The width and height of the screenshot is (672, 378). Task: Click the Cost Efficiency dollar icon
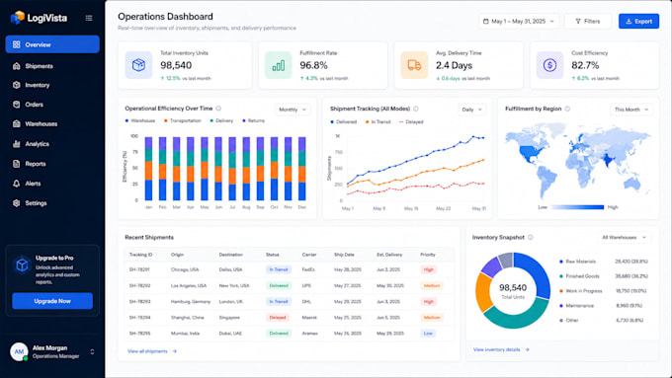pyautogui.click(x=549, y=65)
